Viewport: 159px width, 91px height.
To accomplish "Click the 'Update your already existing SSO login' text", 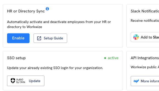I will point(55,68).
